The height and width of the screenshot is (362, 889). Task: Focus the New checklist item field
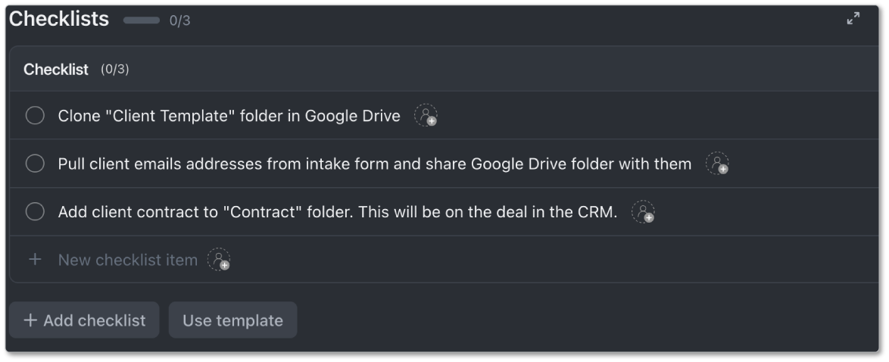tap(127, 261)
